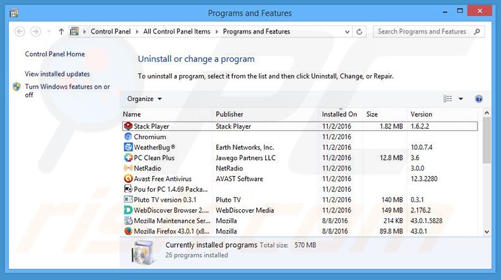Screen dimensions: 501x280
Task: Go back with the Back arrow
Action: 20,32
